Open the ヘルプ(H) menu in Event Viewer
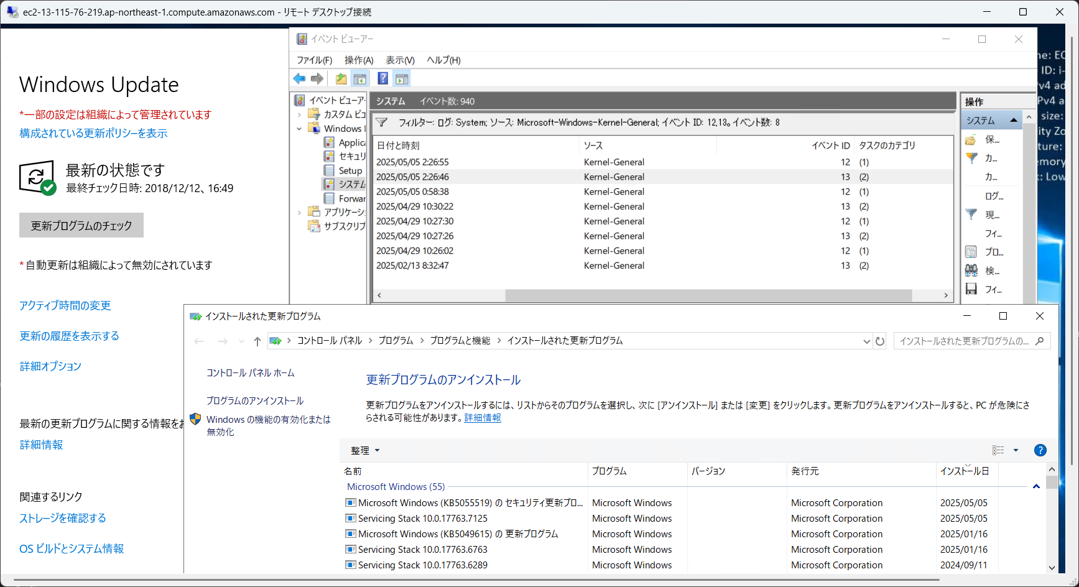The width and height of the screenshot is (1079, 587). 443,60
